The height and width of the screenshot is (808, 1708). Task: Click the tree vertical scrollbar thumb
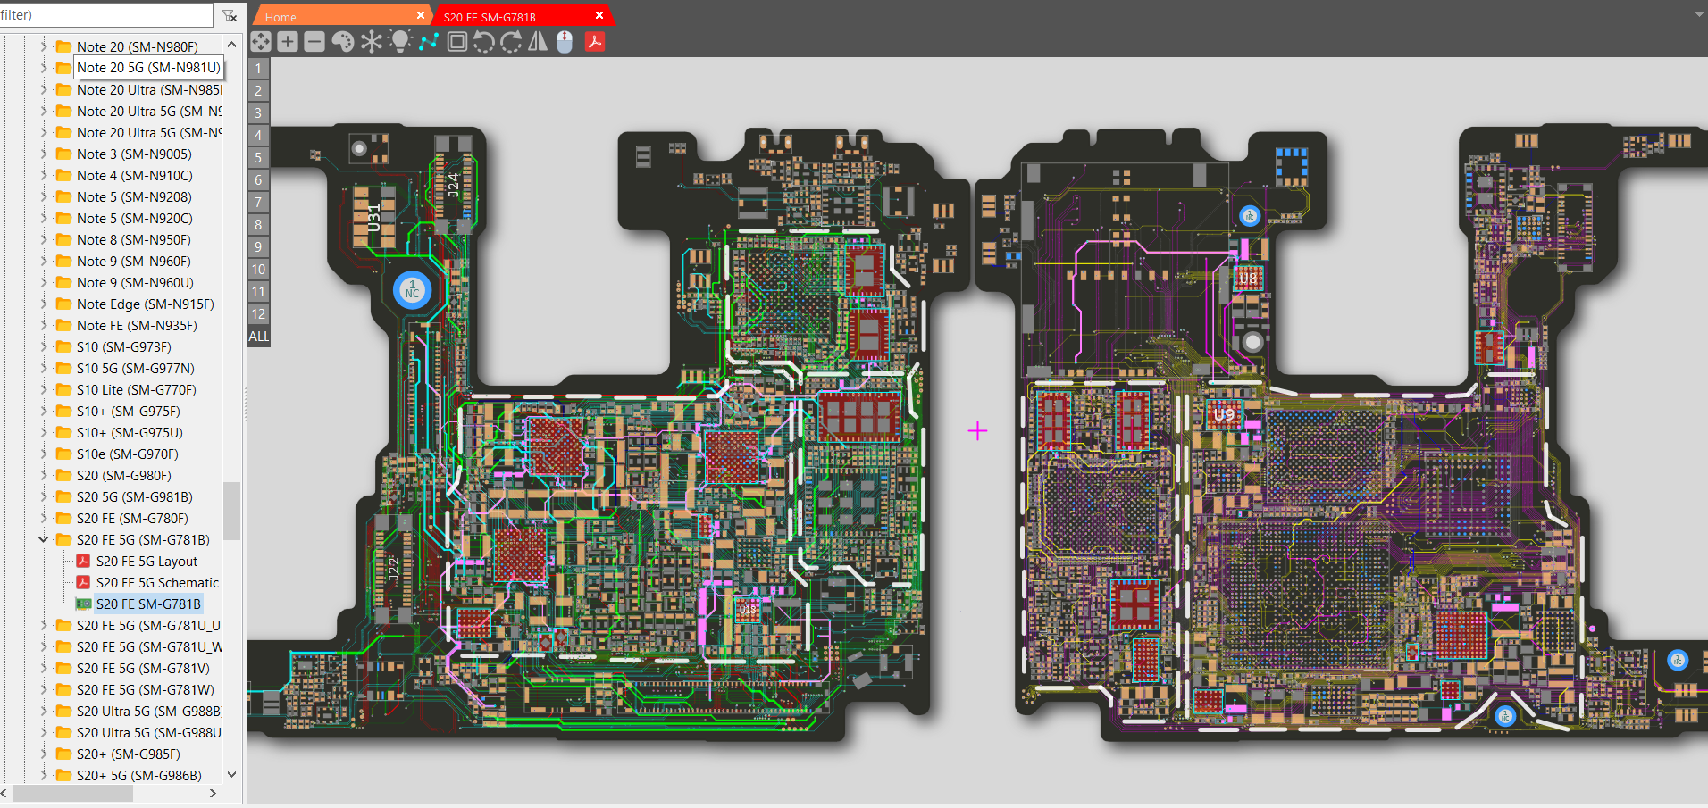[x=232, y=511]
